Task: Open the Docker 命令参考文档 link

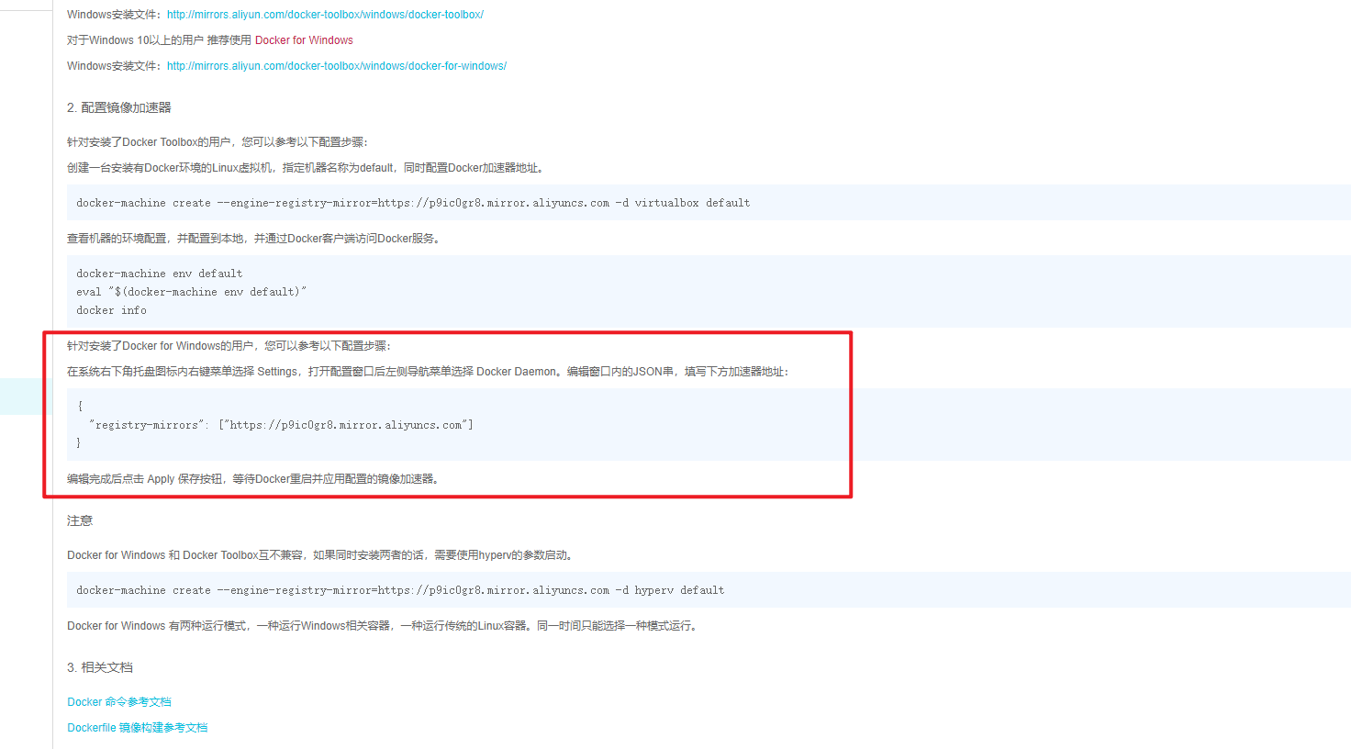Action: [x=119, y=702]
